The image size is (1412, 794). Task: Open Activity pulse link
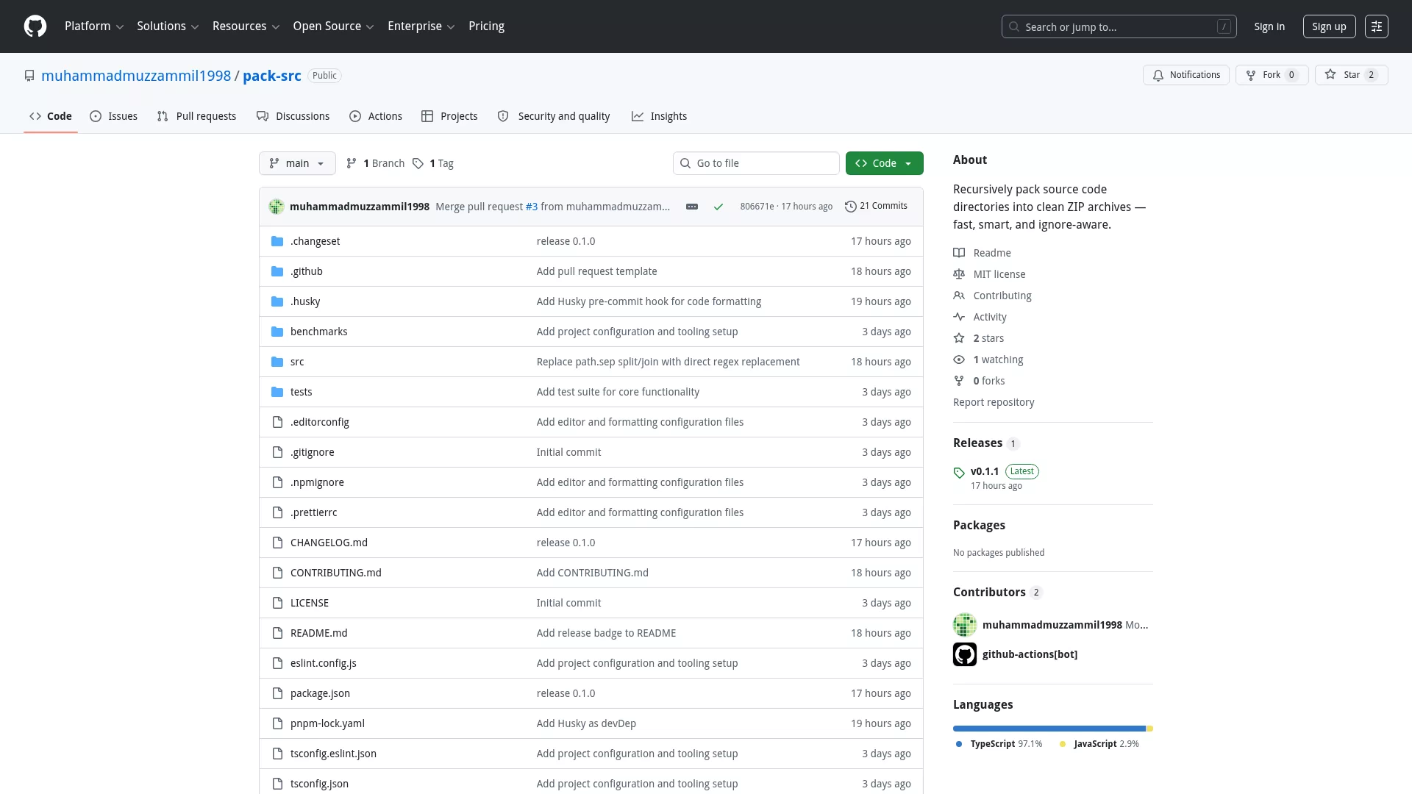[980, 317]
